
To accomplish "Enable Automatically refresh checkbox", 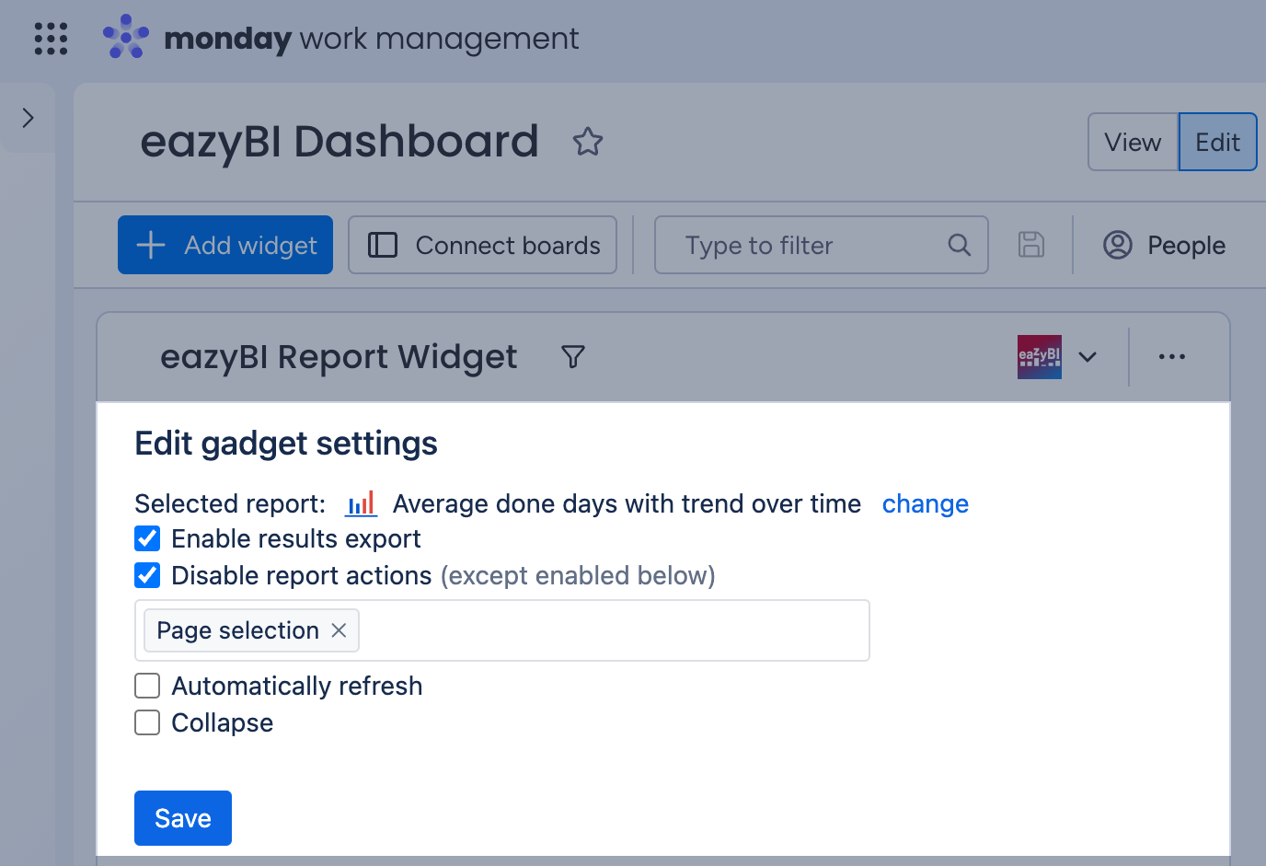I will click(147, 686).
